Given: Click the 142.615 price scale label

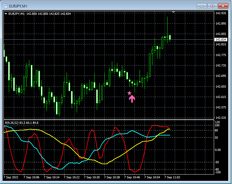Looking at the screenshot, I should tap(221, 97).
